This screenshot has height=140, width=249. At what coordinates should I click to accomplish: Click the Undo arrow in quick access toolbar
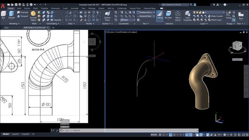pyautogui.click(x=35, y=5)
